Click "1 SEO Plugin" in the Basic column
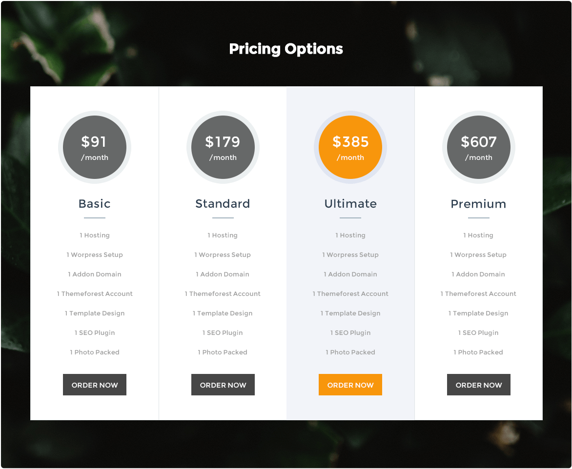The image size is (572, 469). click(95, 333)
